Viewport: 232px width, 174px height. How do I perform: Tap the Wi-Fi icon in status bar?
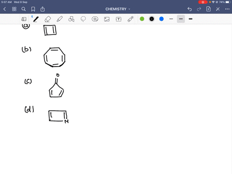[213, 2]
